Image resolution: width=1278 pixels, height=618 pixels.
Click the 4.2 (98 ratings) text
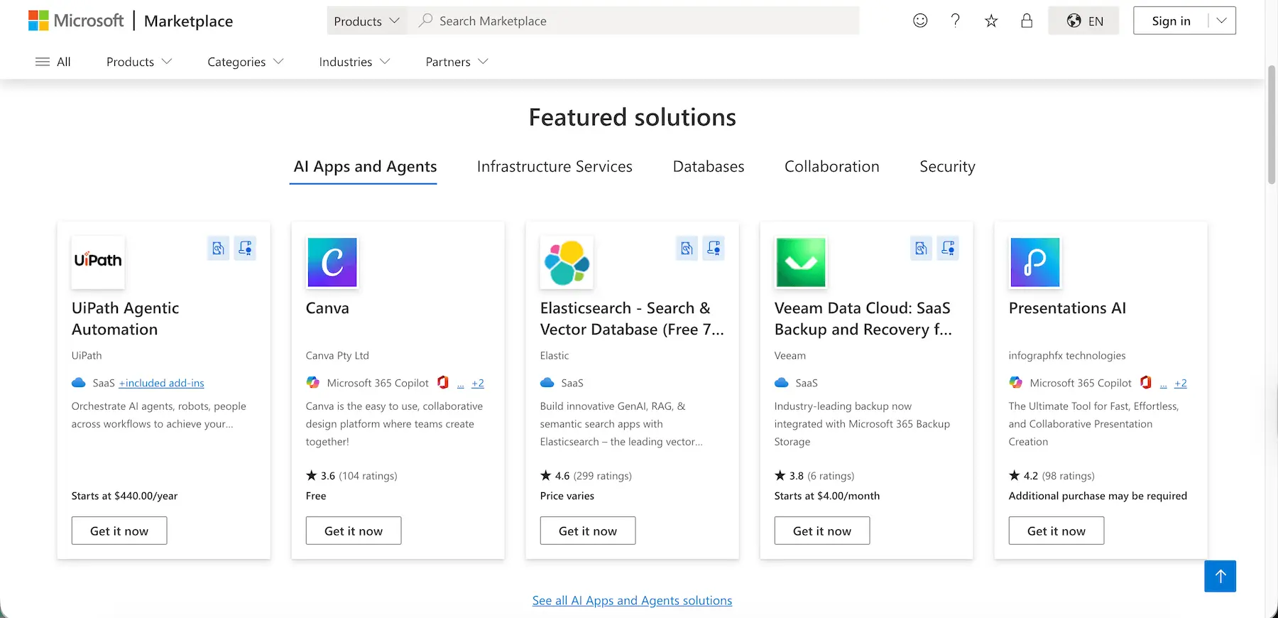1052,475
